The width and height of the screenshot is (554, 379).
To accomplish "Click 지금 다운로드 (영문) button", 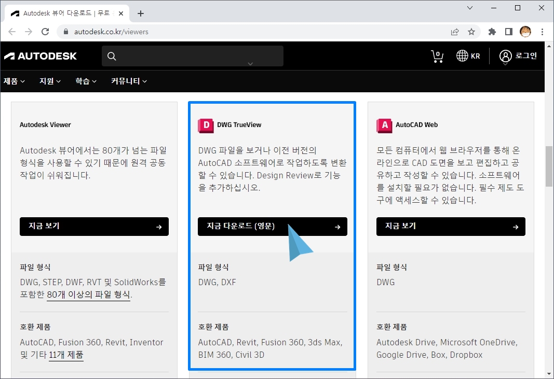I will pos(273,227).
